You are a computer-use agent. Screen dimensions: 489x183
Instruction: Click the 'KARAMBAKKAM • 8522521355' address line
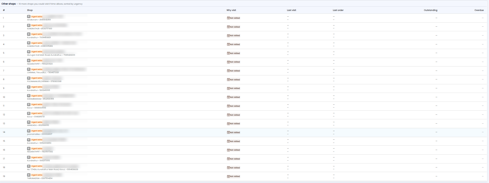41,99
